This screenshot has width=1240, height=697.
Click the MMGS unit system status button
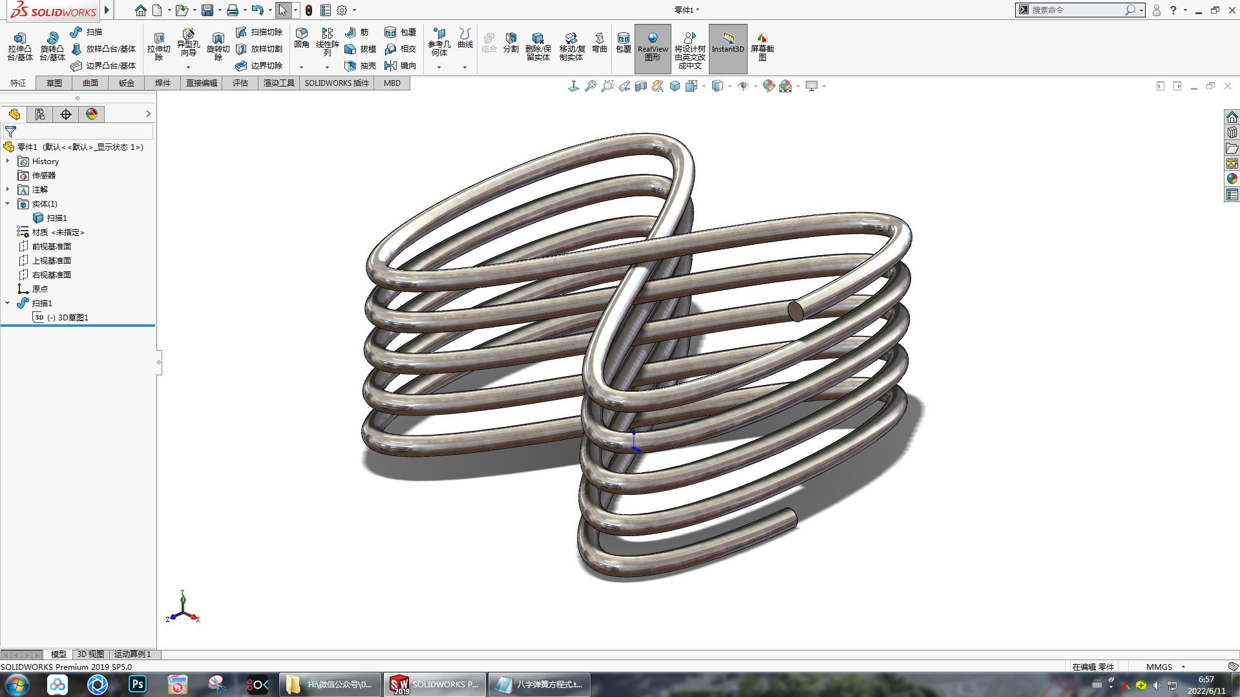1159,667
